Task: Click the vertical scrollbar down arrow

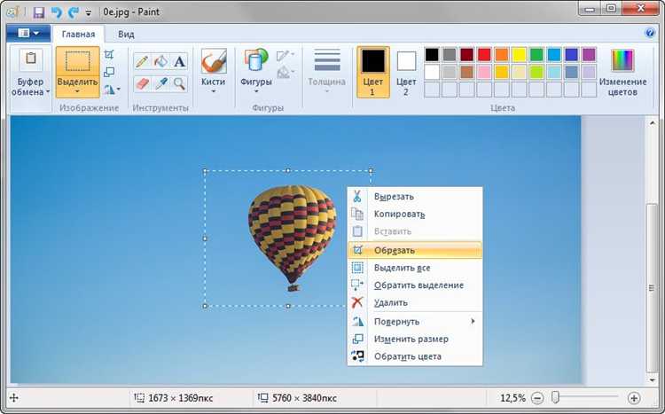Action: (x=653, y=380)
